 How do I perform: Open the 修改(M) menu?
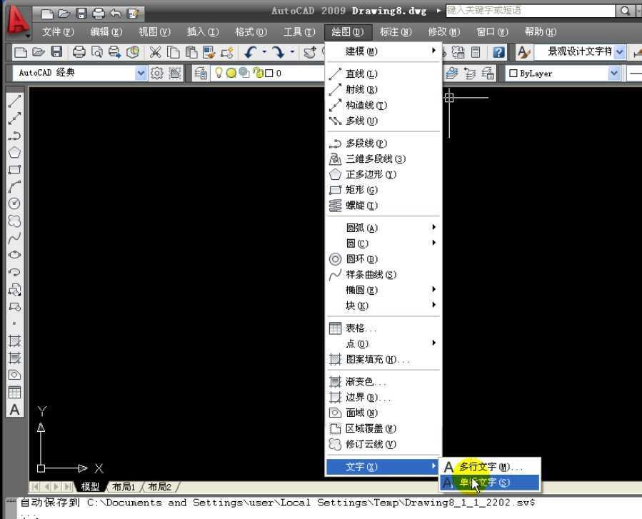(444, 31)
